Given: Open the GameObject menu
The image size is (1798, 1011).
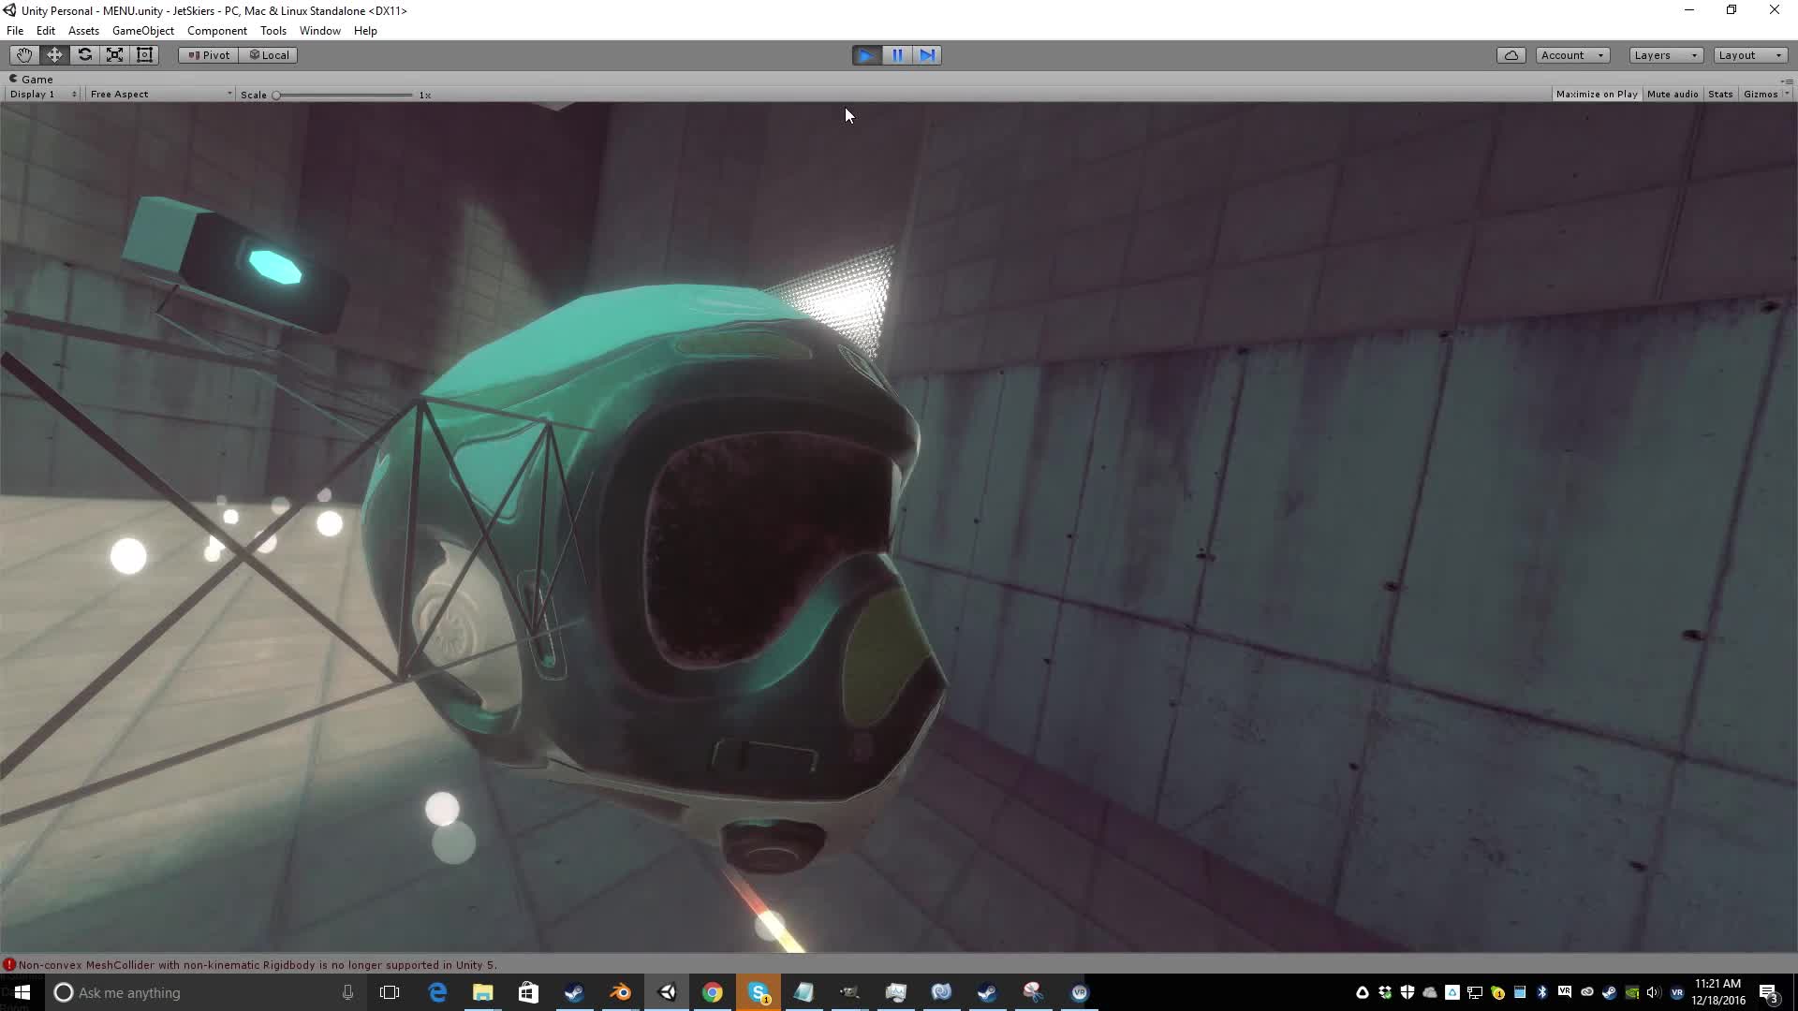Looking at the screenshot, I should [142, 30].
